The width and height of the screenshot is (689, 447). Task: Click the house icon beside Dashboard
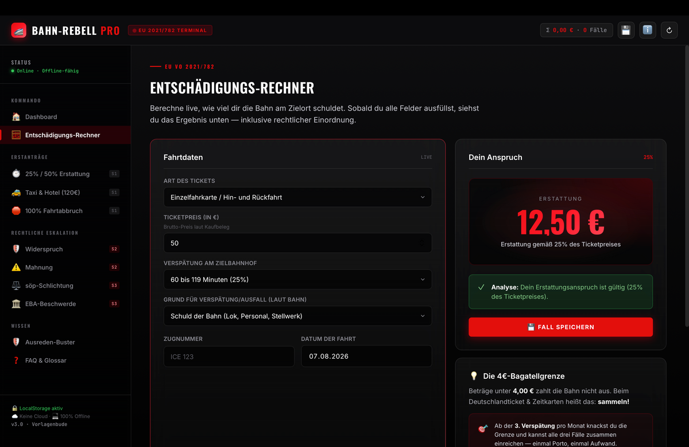[x=16, y=117]
